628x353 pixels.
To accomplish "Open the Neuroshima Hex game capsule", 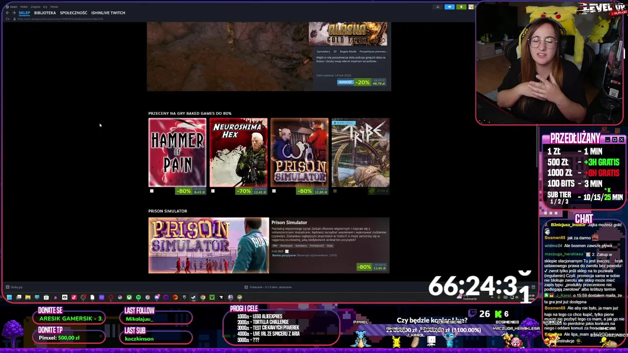I will pos(238,152).
